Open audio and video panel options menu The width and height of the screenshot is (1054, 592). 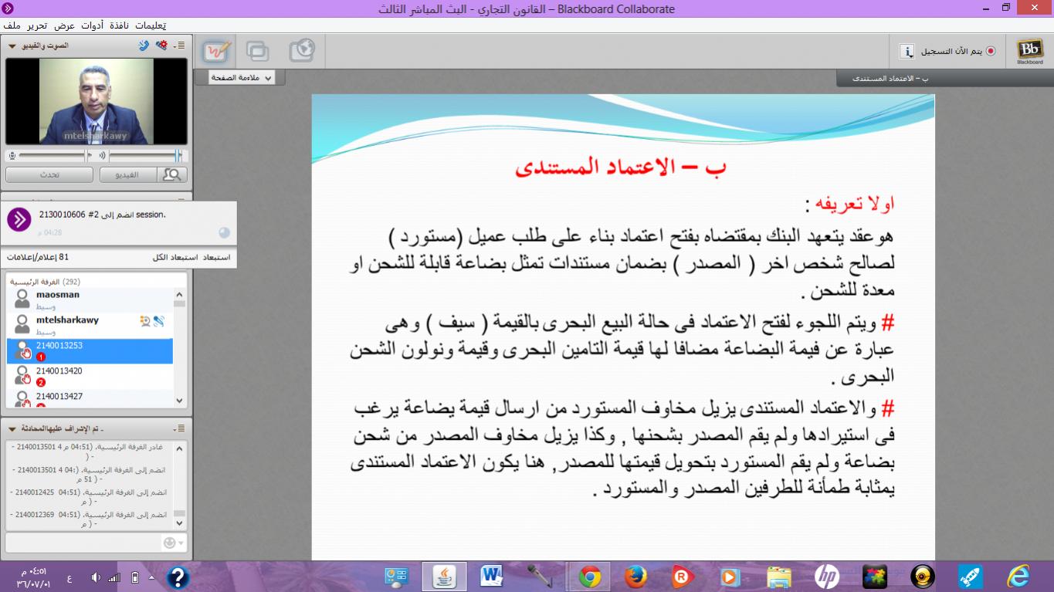point(180,46)
